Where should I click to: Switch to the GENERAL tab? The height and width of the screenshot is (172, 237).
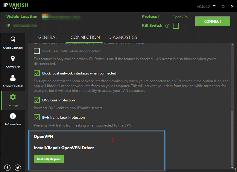pos(48,37)
